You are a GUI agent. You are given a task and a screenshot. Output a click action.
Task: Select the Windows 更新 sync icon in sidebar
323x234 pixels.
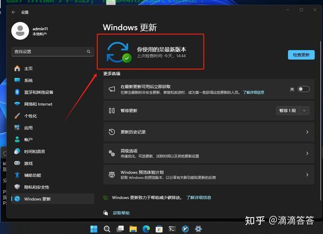17,199
